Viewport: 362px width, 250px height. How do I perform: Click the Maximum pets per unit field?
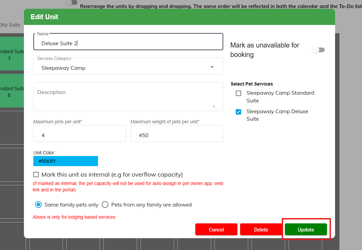[x=79, y=134]
